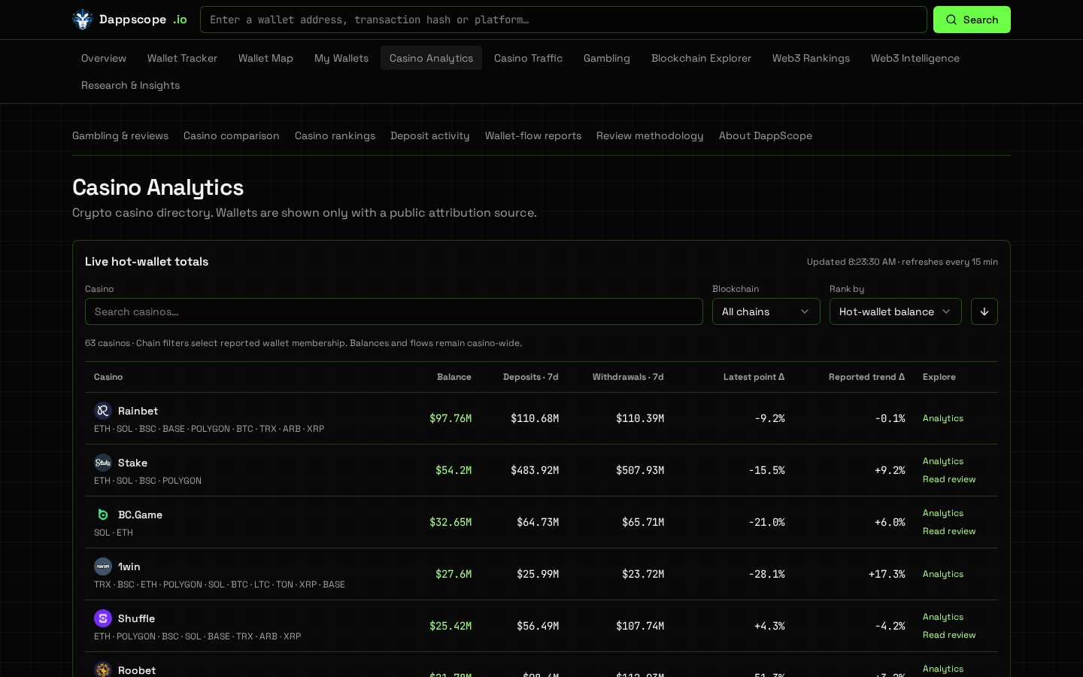1083x677 pixels.
Task: Open the Read review link for Shuffle
Action: pyautogui.click(x=949, y=635)
